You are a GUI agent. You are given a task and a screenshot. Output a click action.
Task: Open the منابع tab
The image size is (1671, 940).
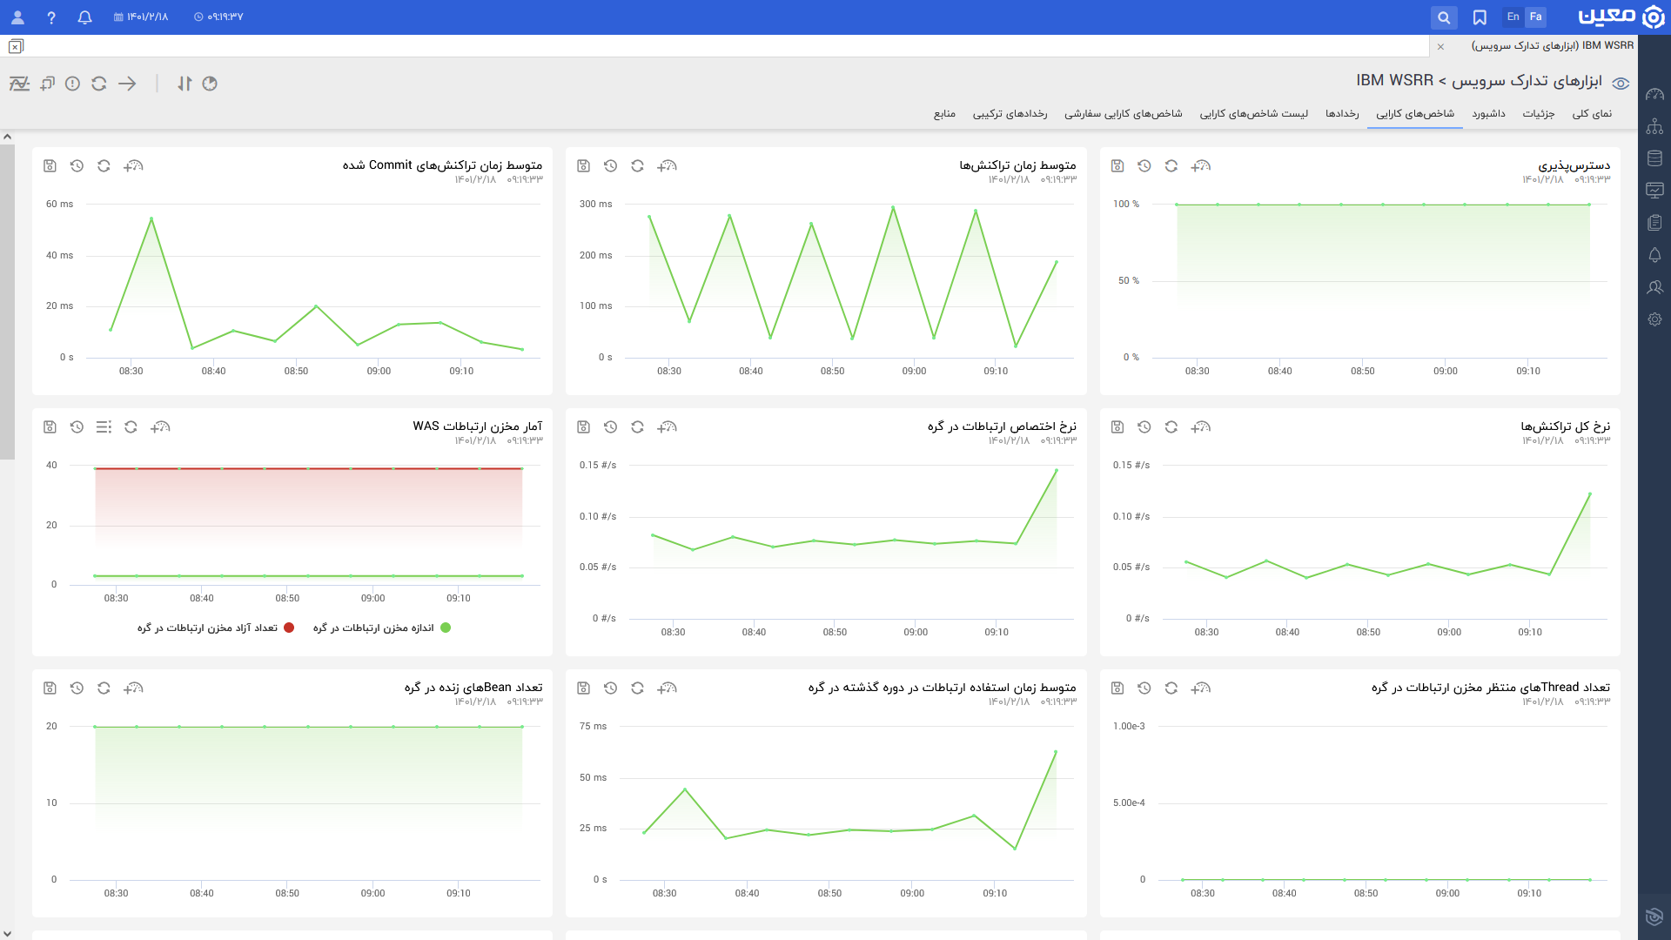coord(945,114)
